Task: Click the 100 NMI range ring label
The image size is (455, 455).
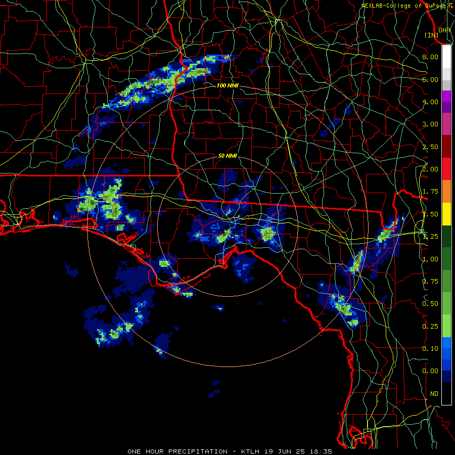Action: 227,85
